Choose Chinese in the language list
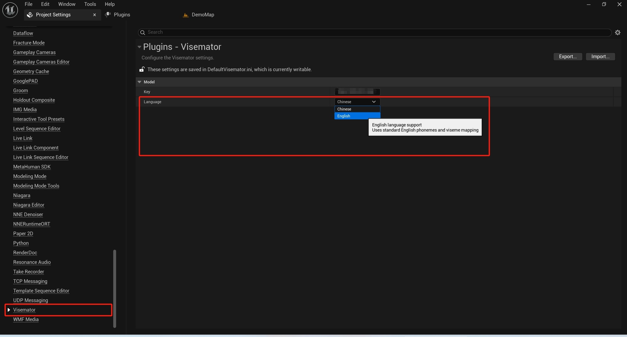The width and height of the screenshot is (627, 337). [357, 109]
